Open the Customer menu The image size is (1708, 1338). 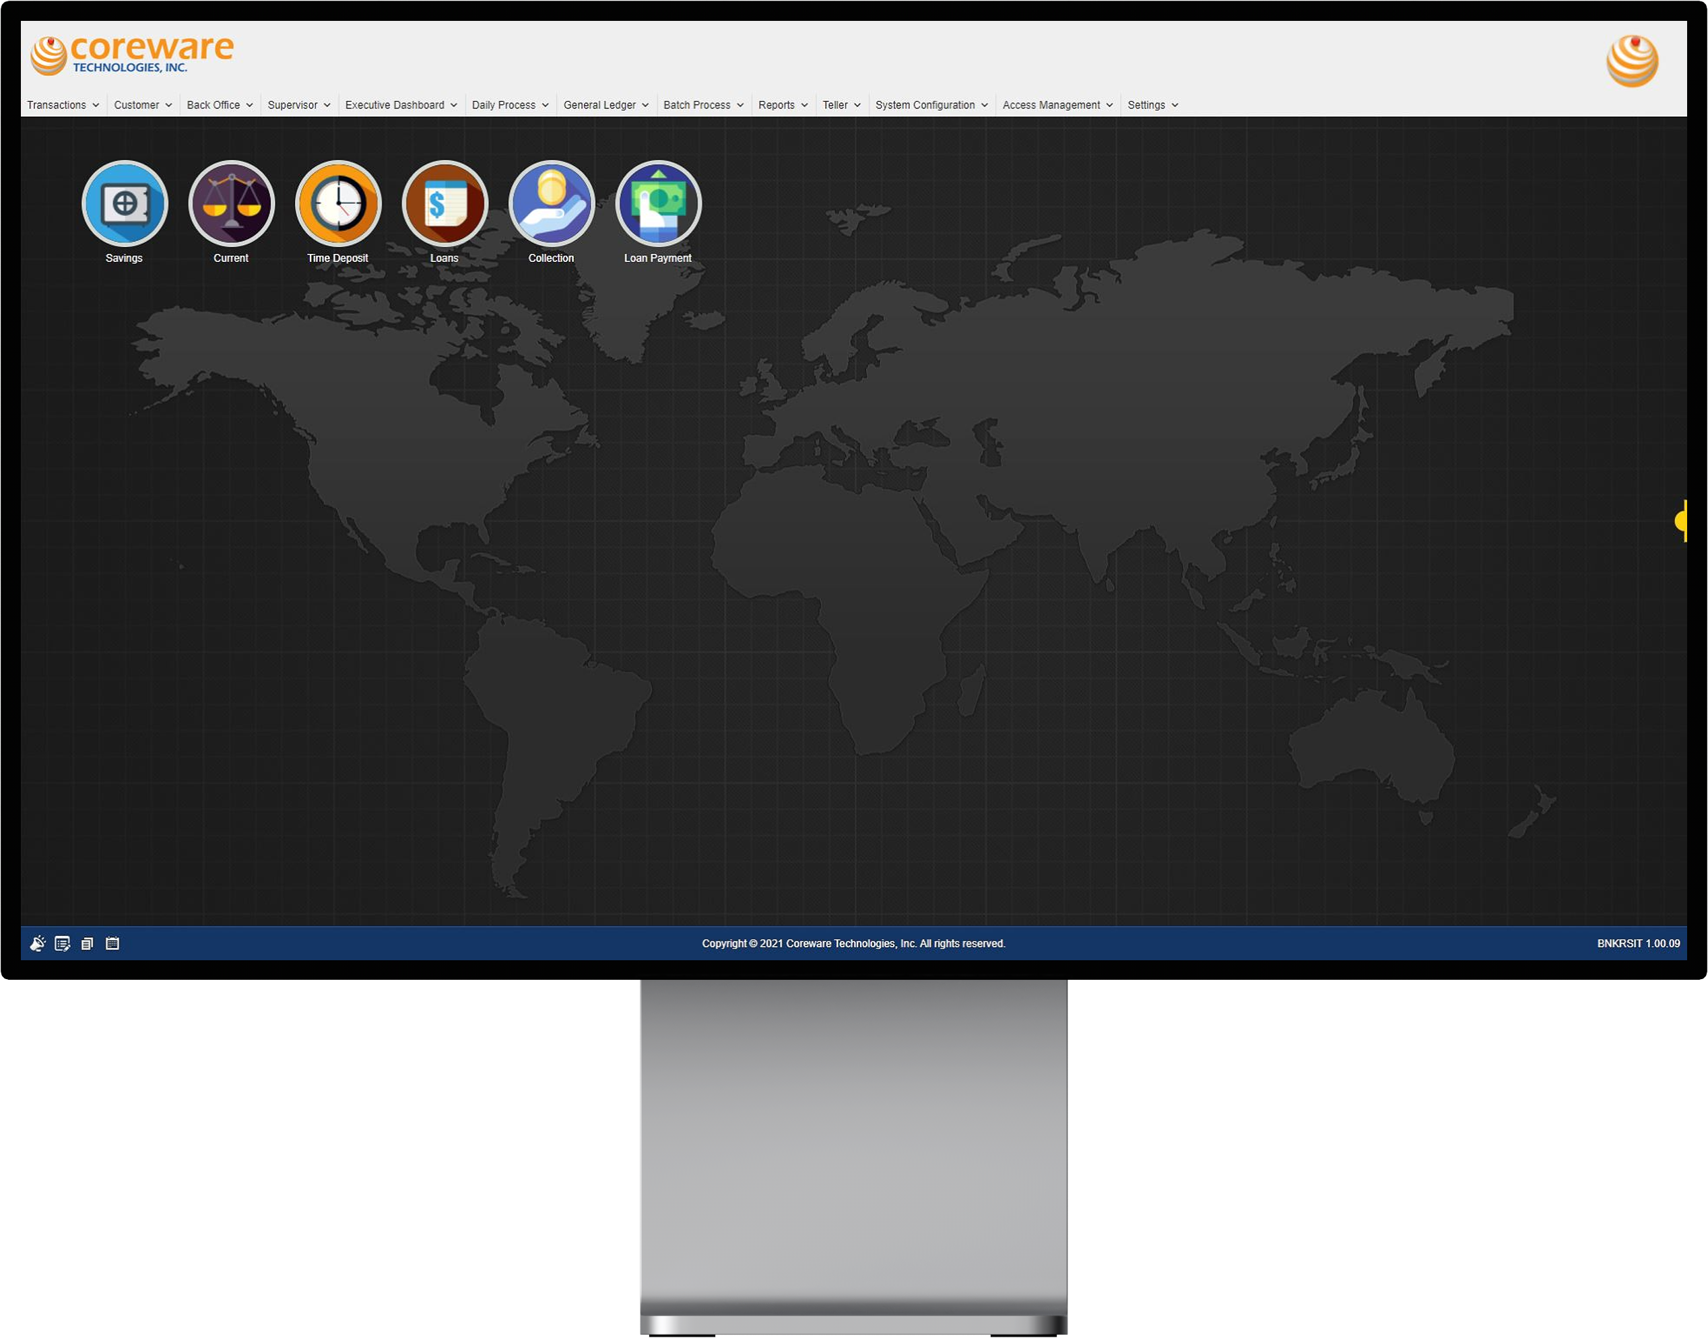tap(143, 105)
